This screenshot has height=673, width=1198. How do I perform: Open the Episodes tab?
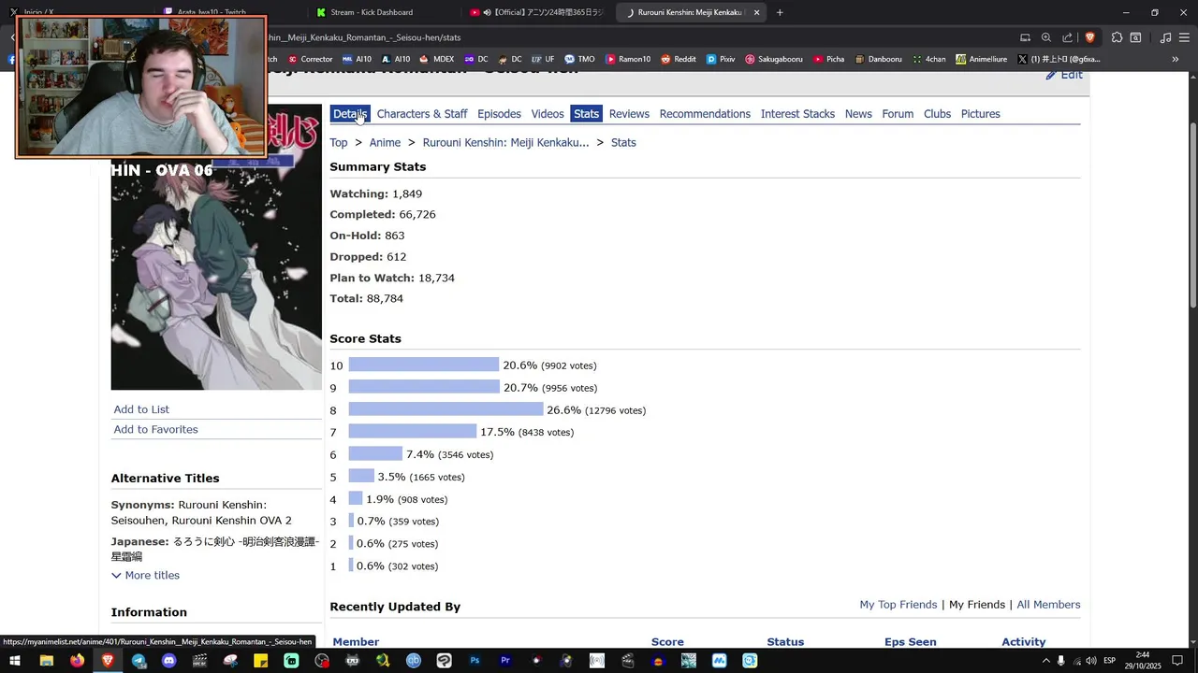pos(499,114)
